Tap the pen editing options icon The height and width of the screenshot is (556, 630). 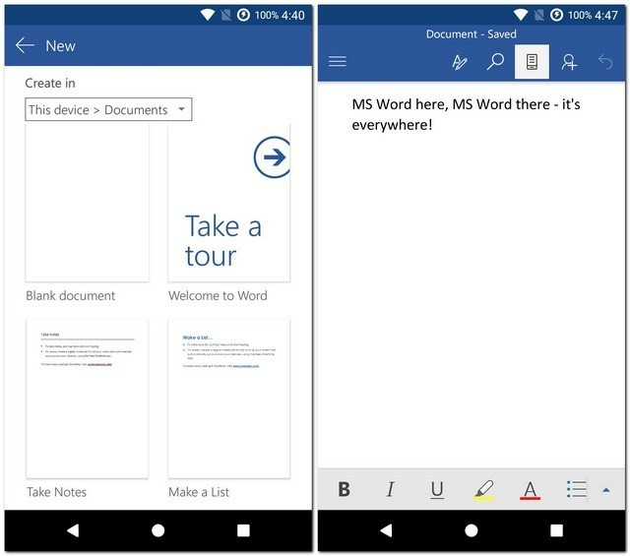point(459,62)
